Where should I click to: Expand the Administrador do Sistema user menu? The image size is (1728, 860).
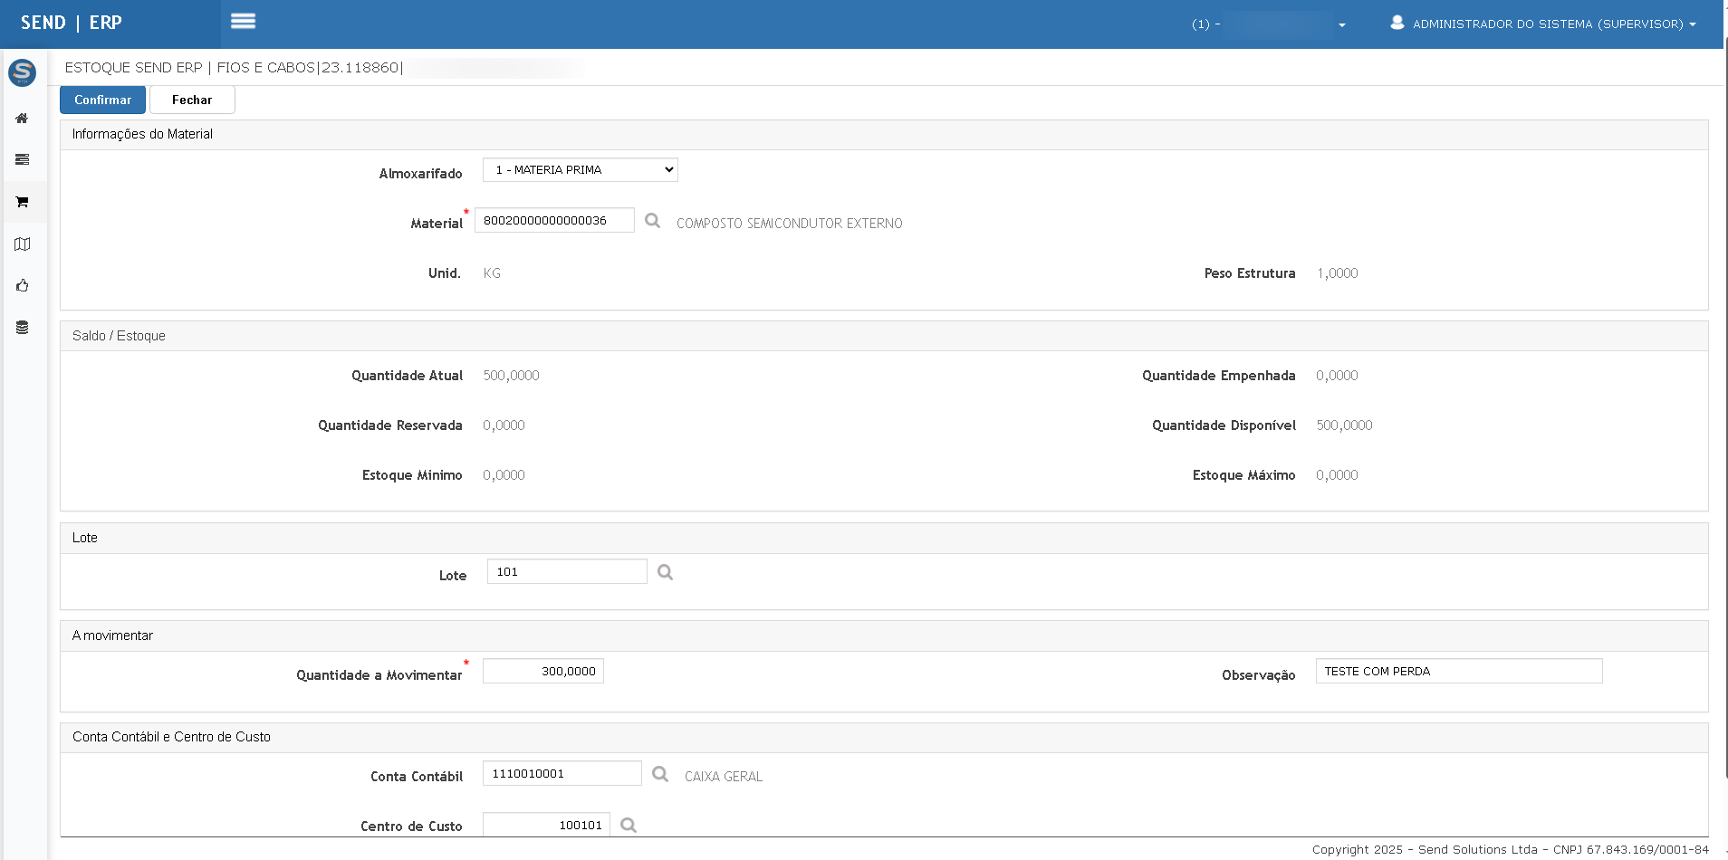(1543, 24)
